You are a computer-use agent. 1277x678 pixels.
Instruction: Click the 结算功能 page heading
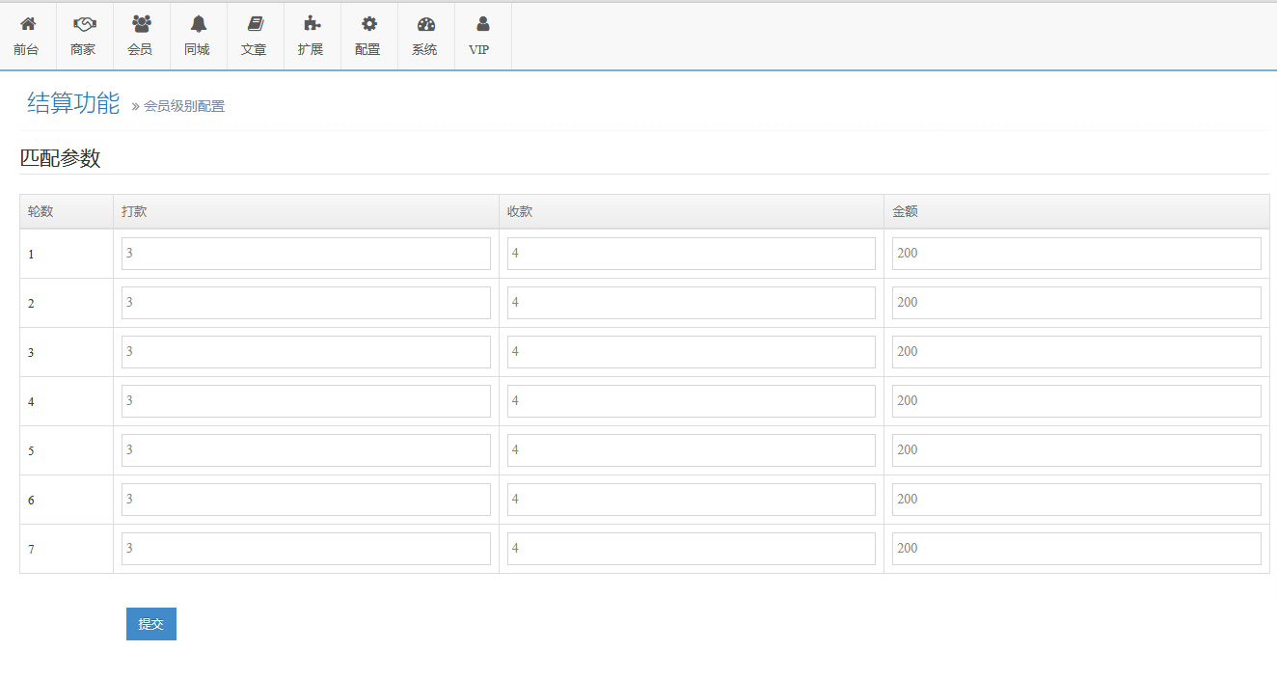pos(73,103)
